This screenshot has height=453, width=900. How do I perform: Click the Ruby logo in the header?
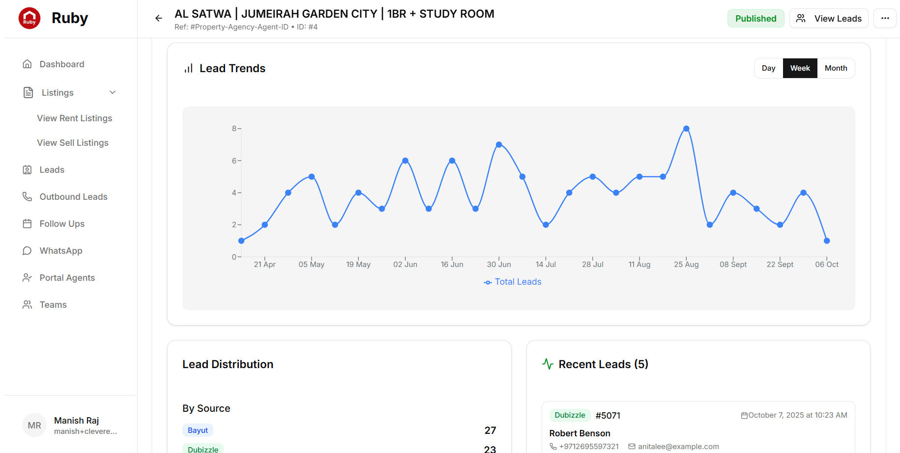(x=29, y=18)
